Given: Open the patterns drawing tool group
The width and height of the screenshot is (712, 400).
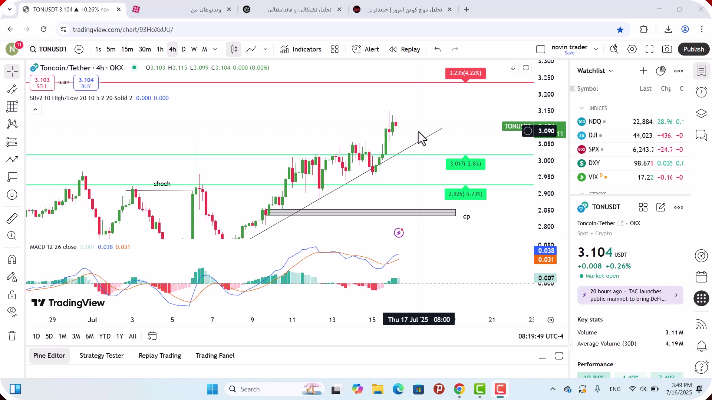Looking at the screenshot, I should (x=12, y=124).
